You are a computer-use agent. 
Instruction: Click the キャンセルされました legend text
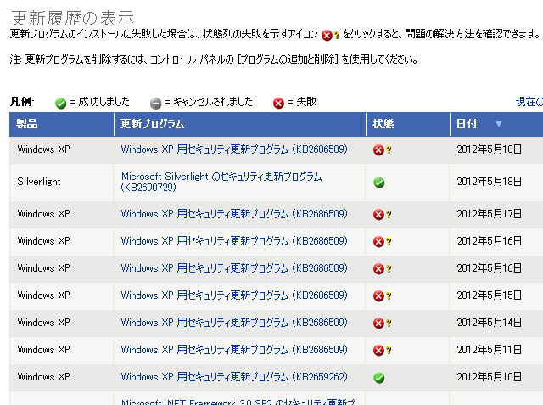(213, 102)
